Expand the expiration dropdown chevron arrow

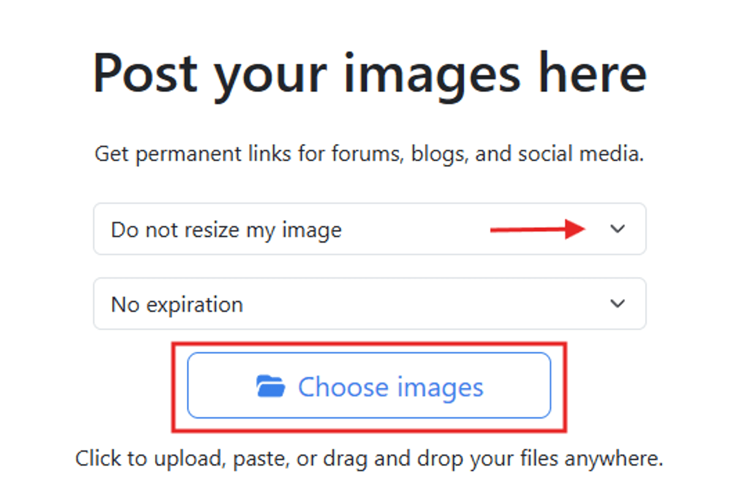pyautogui.click(x=618, y=303)
